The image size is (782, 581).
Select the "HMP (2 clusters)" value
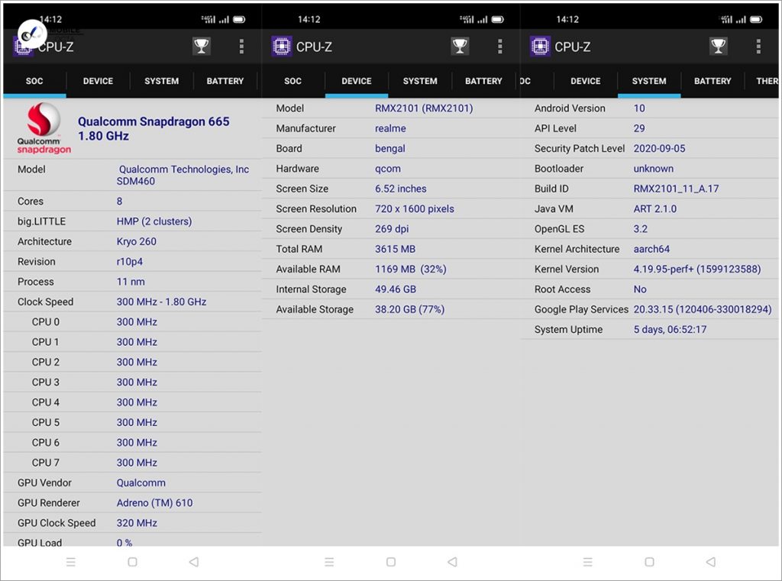pos(154,221)
